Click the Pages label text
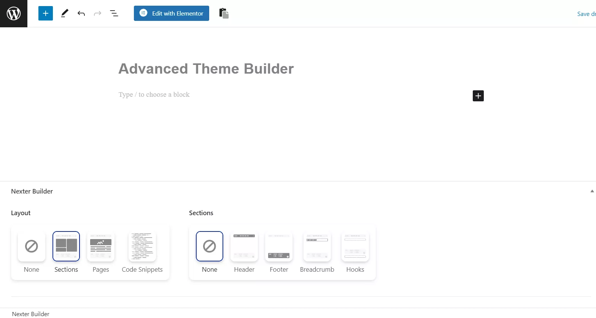 click(x=101, y=269)
